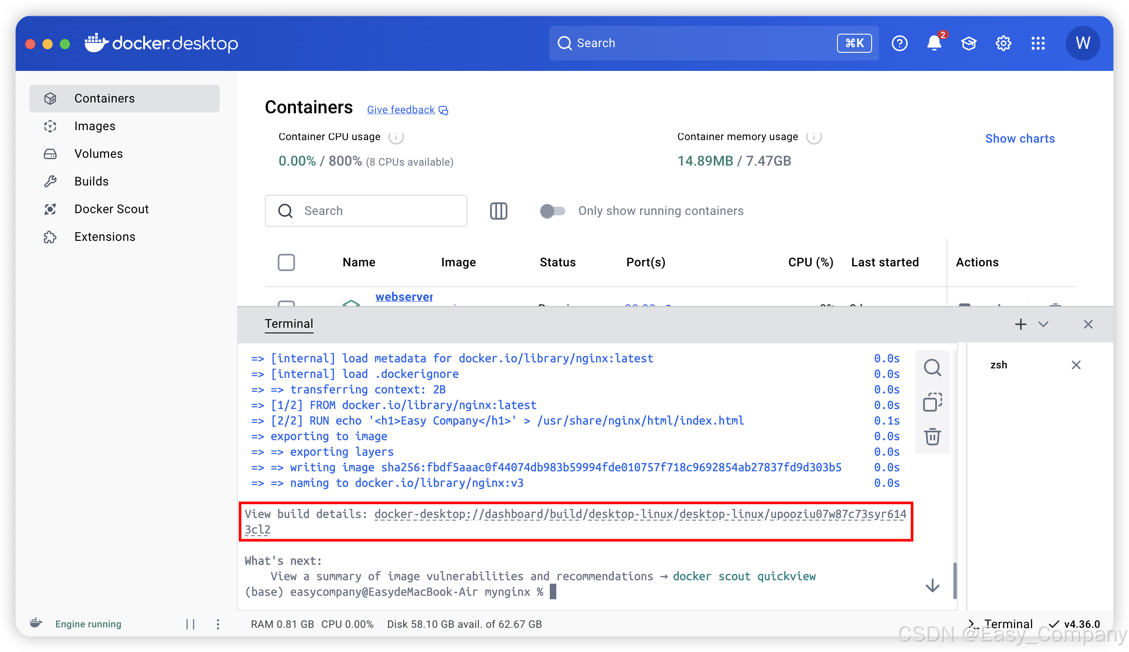
Task: Open settings gear icon in header
Action: pyautogui.click(x=1003, y=43)
